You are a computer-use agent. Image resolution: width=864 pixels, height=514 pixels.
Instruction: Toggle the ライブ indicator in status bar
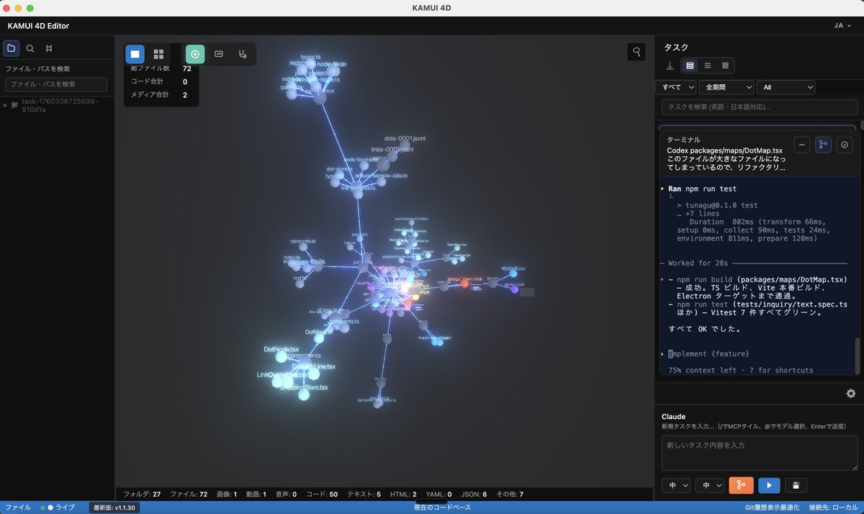(58, 508)
